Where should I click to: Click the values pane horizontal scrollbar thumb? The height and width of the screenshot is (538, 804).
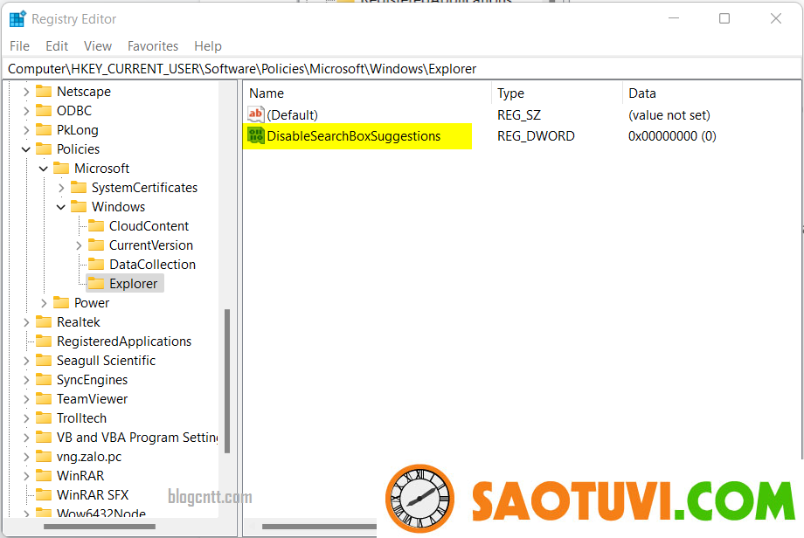[320, 527]
